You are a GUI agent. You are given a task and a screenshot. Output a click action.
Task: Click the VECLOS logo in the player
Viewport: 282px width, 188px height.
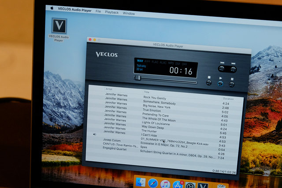(x=107, y=54)
